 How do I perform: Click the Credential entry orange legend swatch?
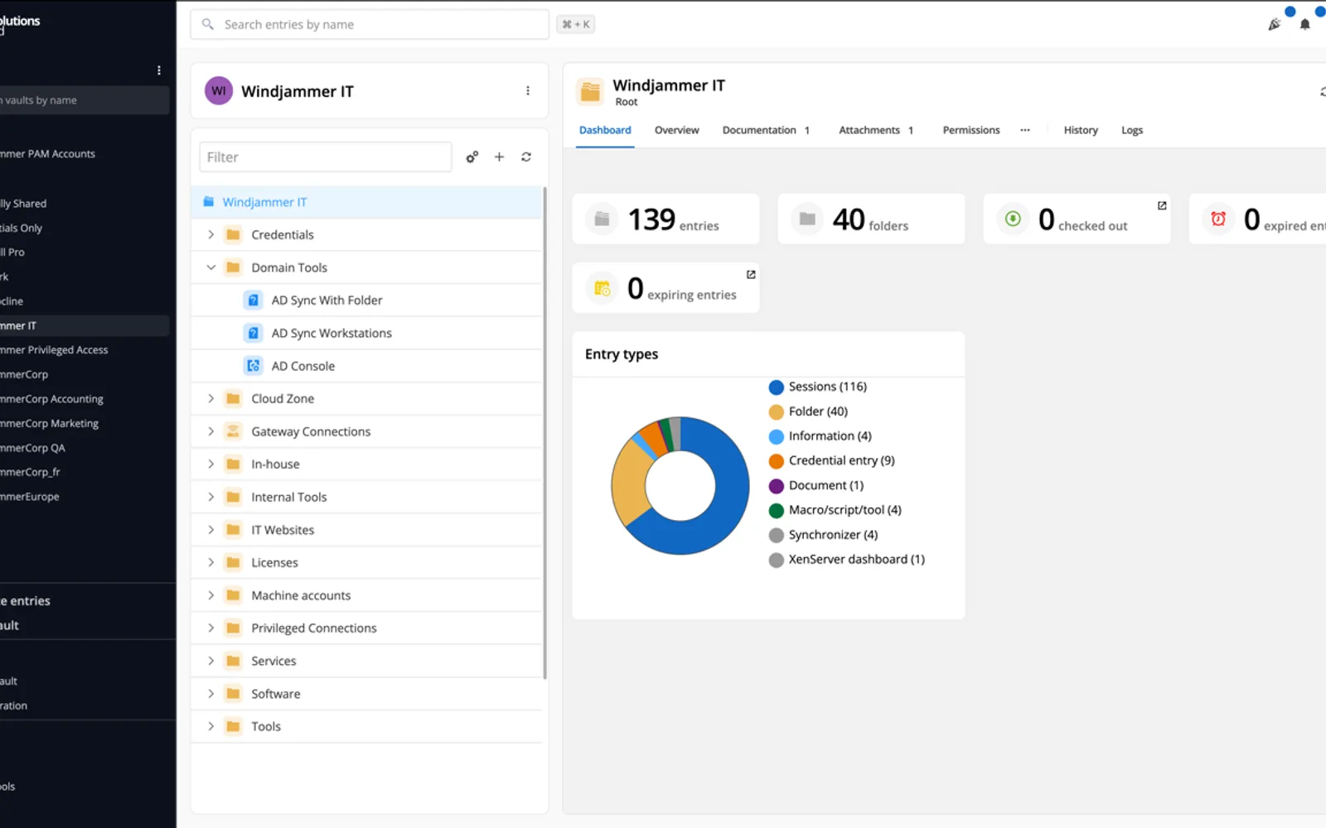[x=777, y=461]
